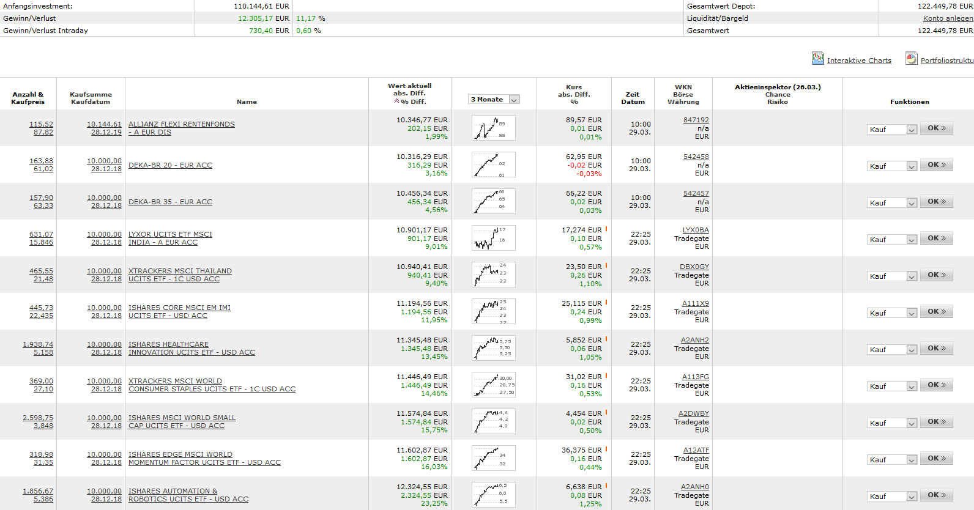Open ISHARES MSCI WORLD SMALL CAP link
This screenshot has height=510, width=974.
pyautogui.click(x=182, y=421)
